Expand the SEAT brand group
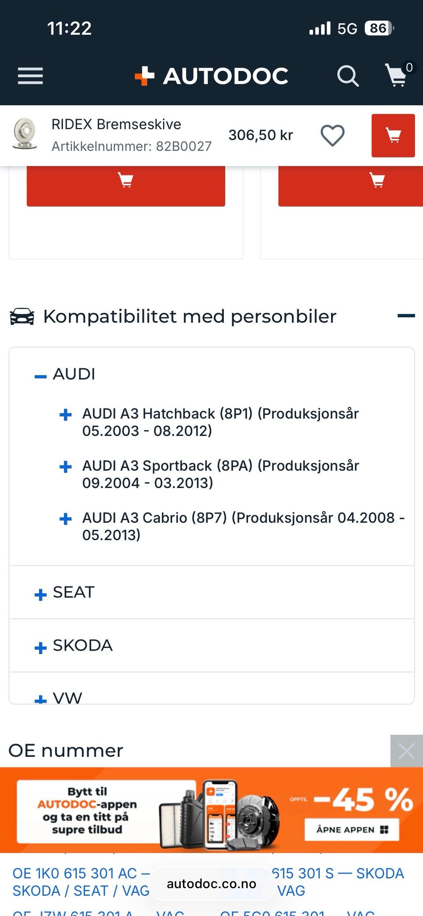 click(41, 594)
